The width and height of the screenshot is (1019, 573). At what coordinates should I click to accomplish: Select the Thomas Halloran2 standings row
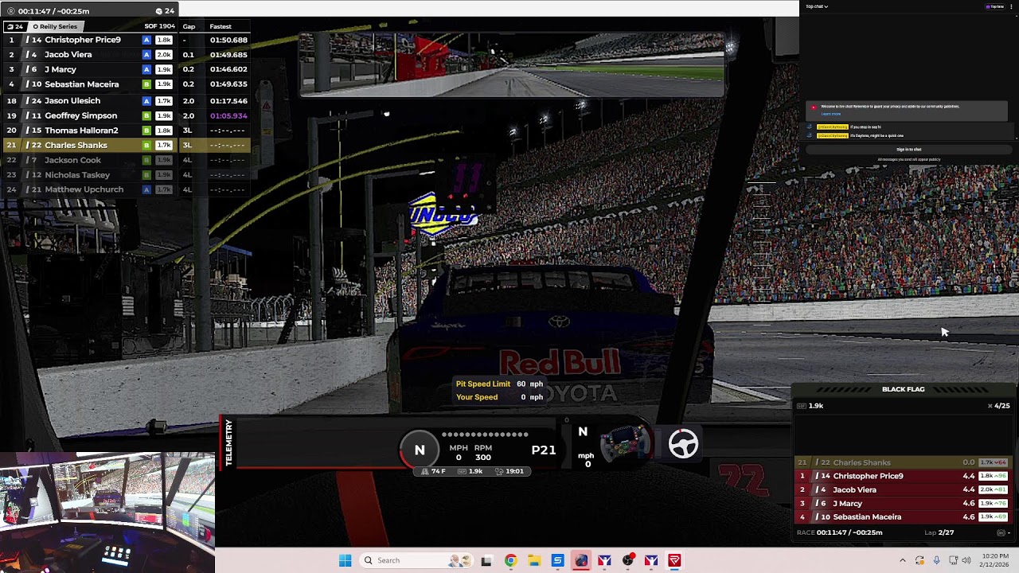(126, 131)
